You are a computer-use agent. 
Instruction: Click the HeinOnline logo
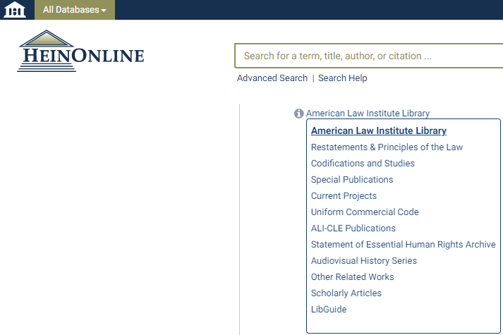coord(80,51)
